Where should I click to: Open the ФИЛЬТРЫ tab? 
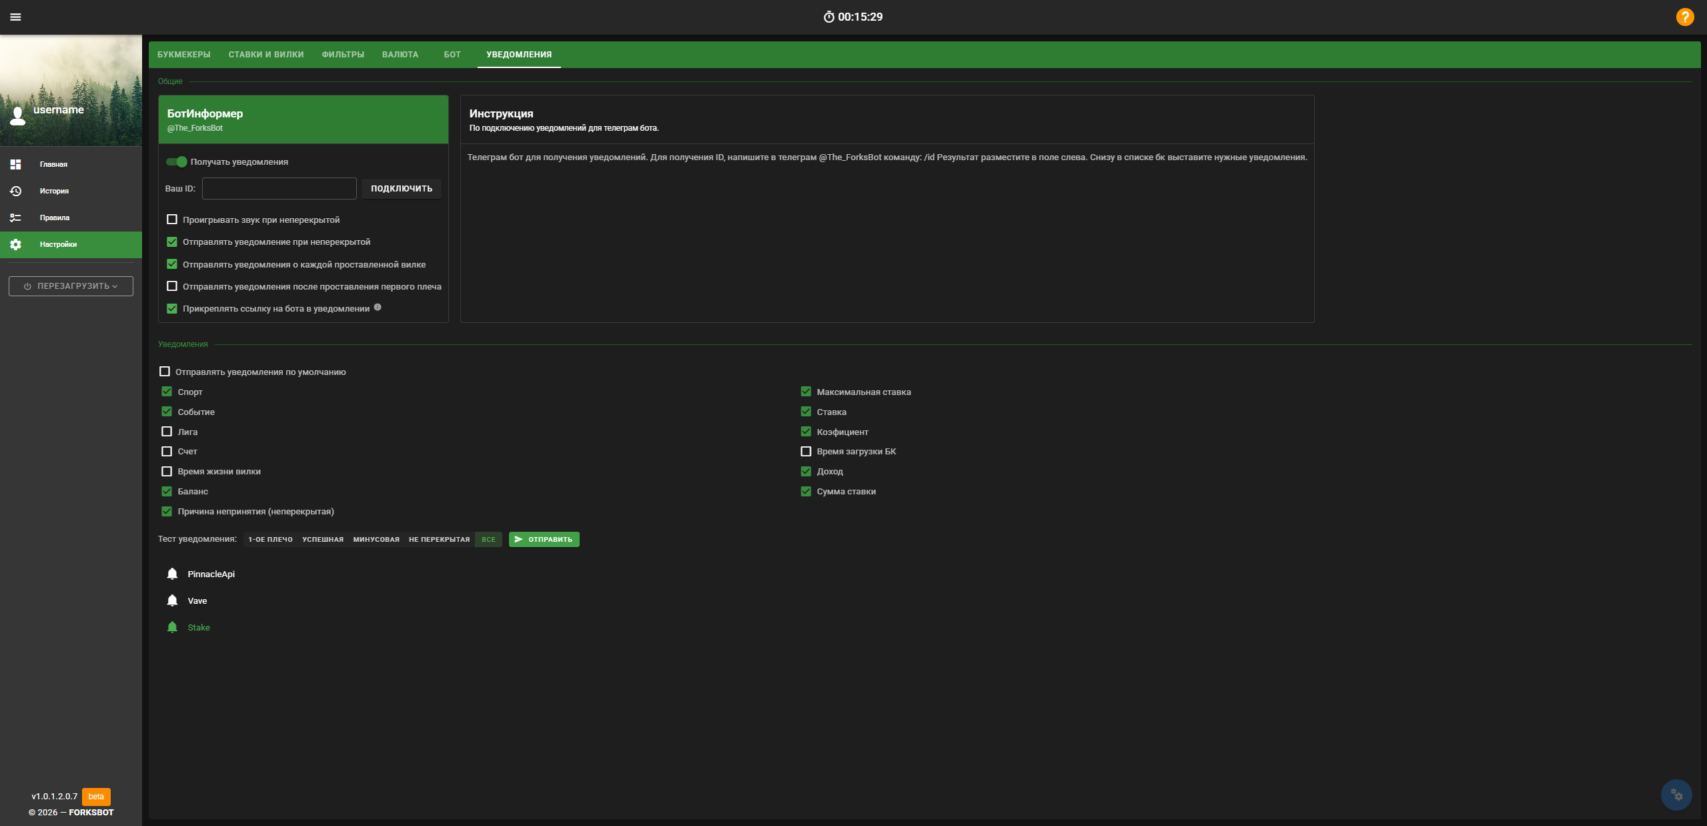[x=343, y=55]
